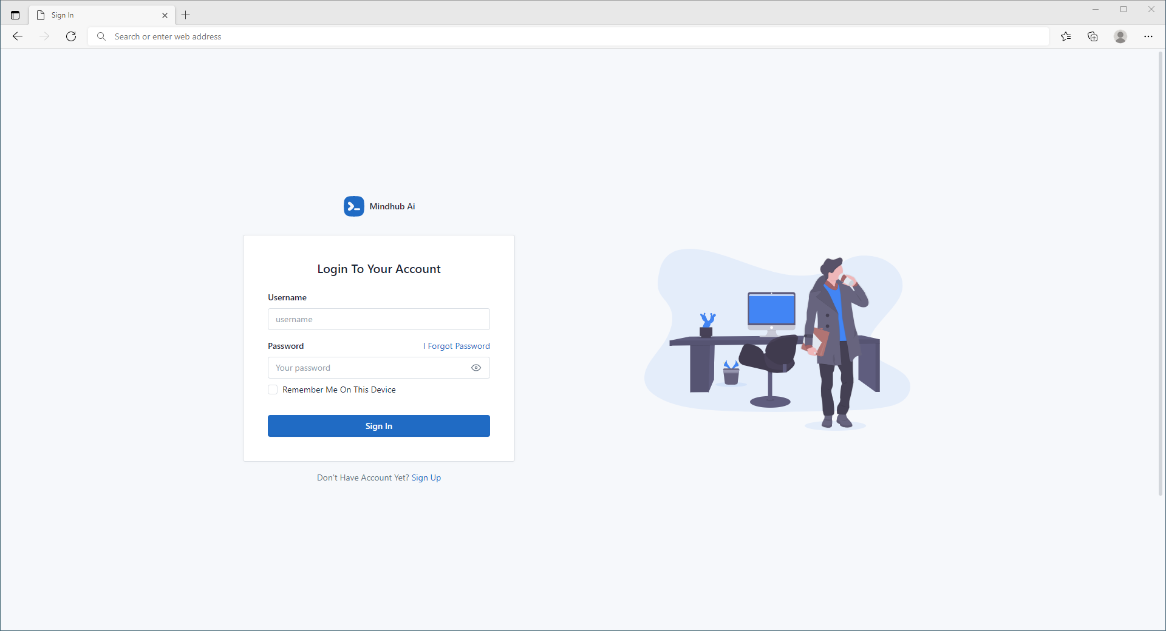Open the Collections icon

point(1093,36)
